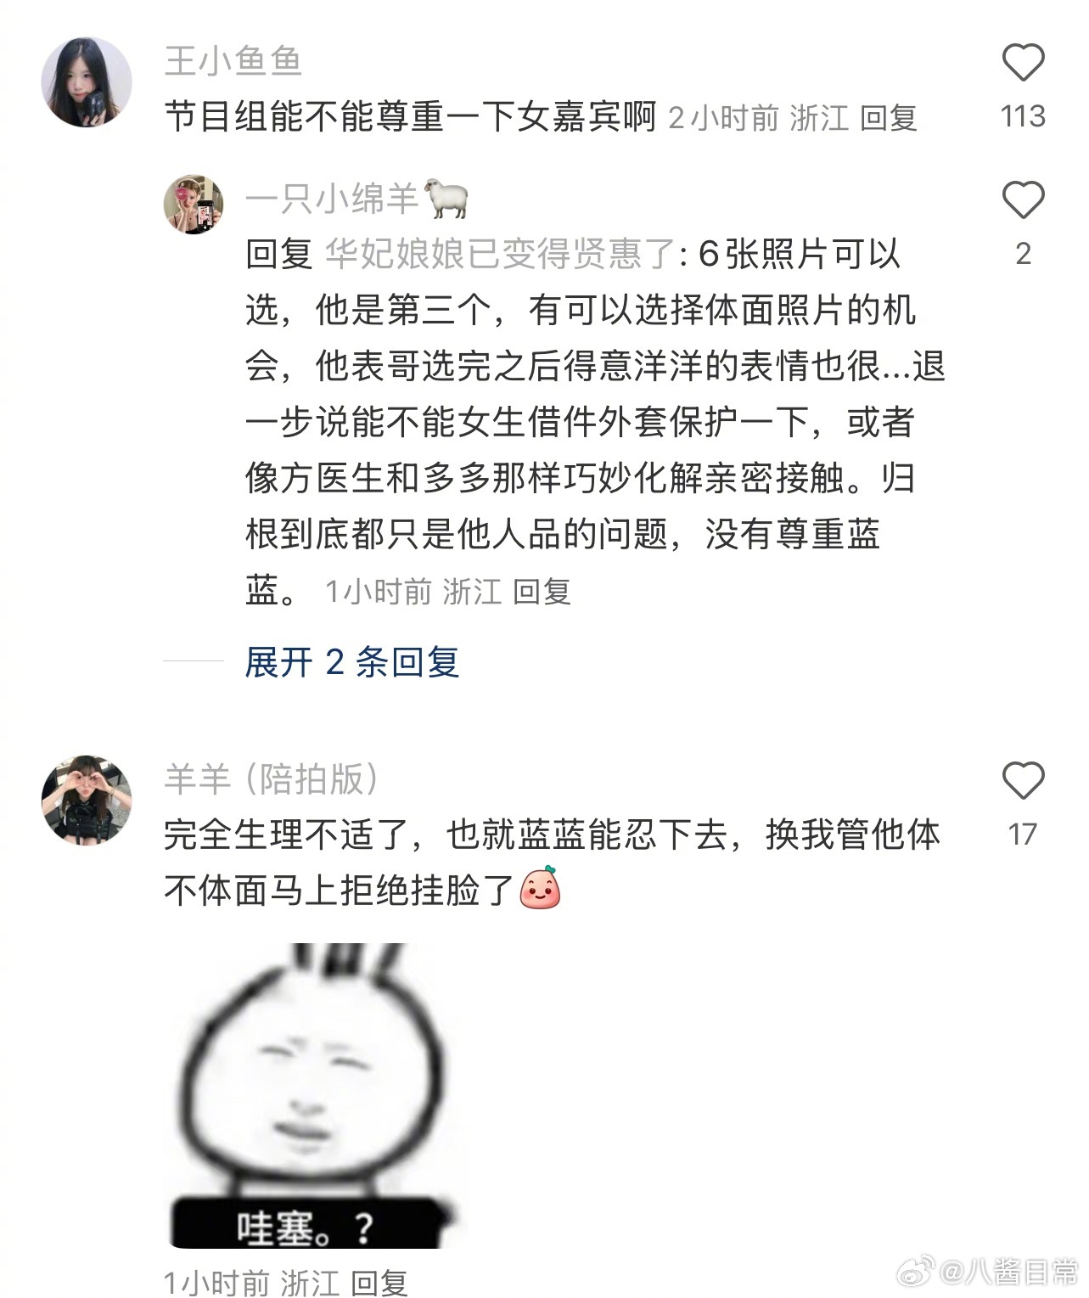Tap the sheep emoji beside 一只小绵羊
This screenshot has width=1089, height=1298.
tap(446, 198)
